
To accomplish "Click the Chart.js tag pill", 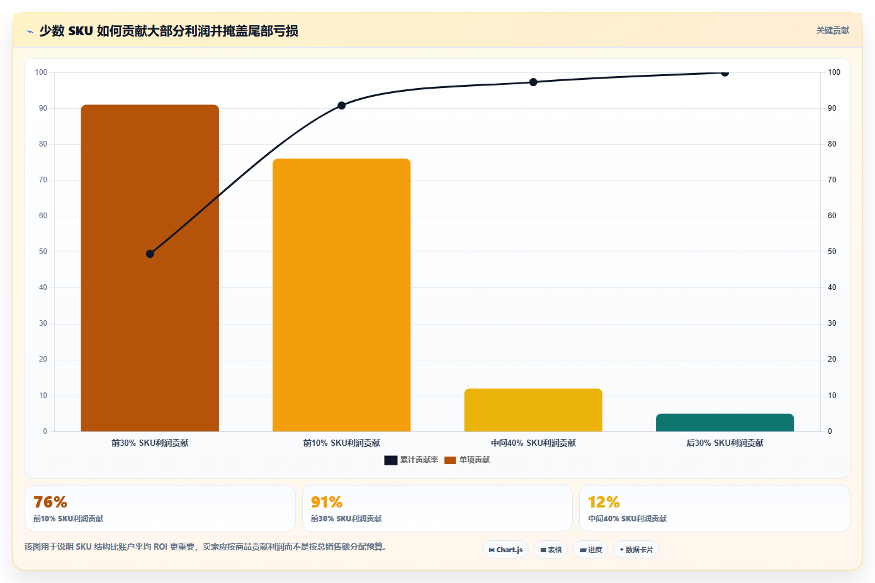I will pos(507,550).
